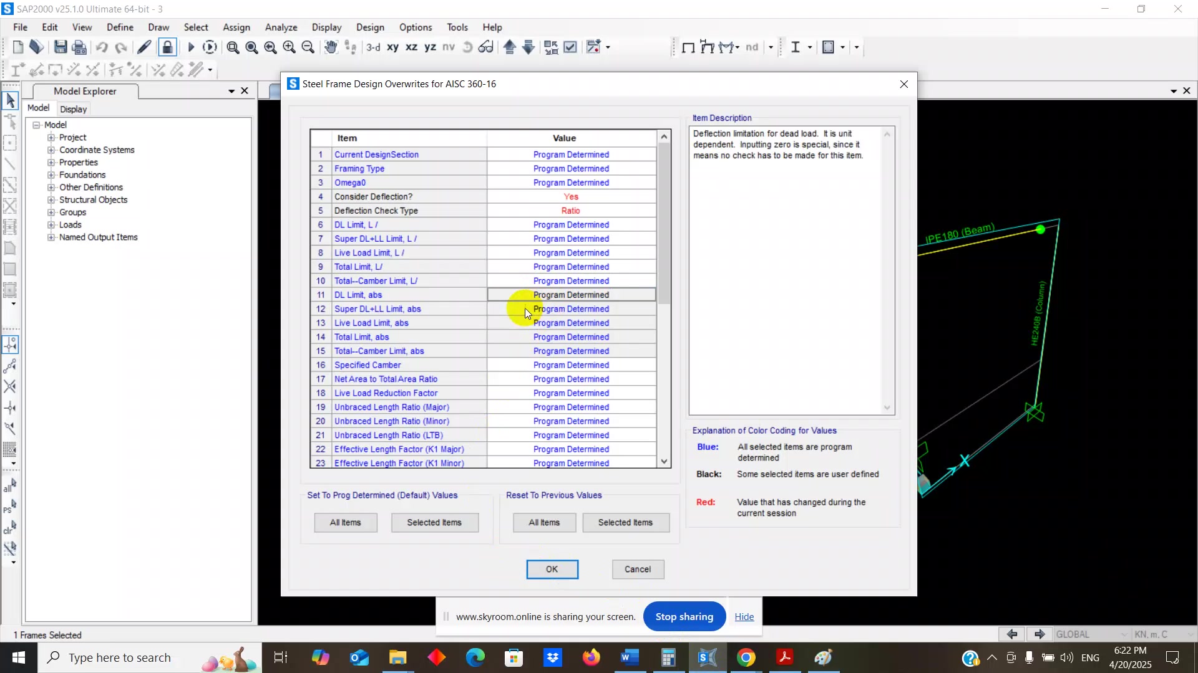
Task: Switch to the Display tab in Model Explorer
Action: pos(74,109)
